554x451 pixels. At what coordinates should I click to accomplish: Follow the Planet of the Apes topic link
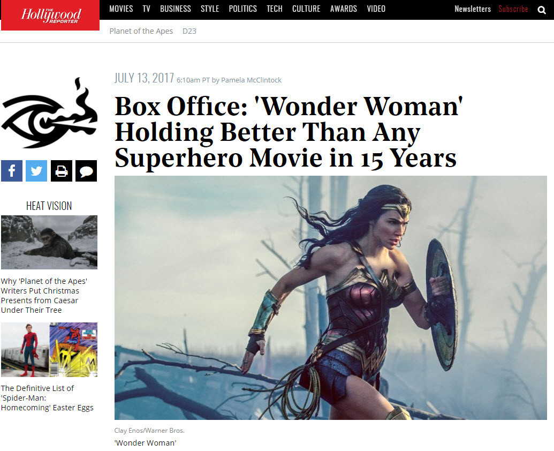pos(141,31)
